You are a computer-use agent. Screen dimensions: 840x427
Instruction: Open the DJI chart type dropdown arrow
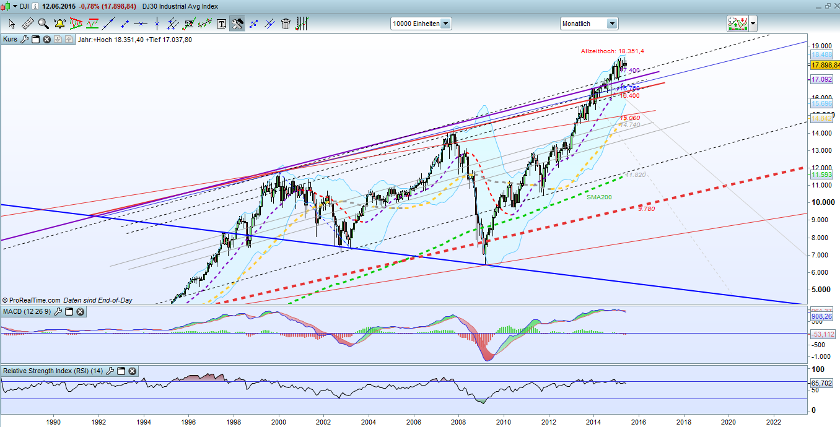click(x=15, y=6)
